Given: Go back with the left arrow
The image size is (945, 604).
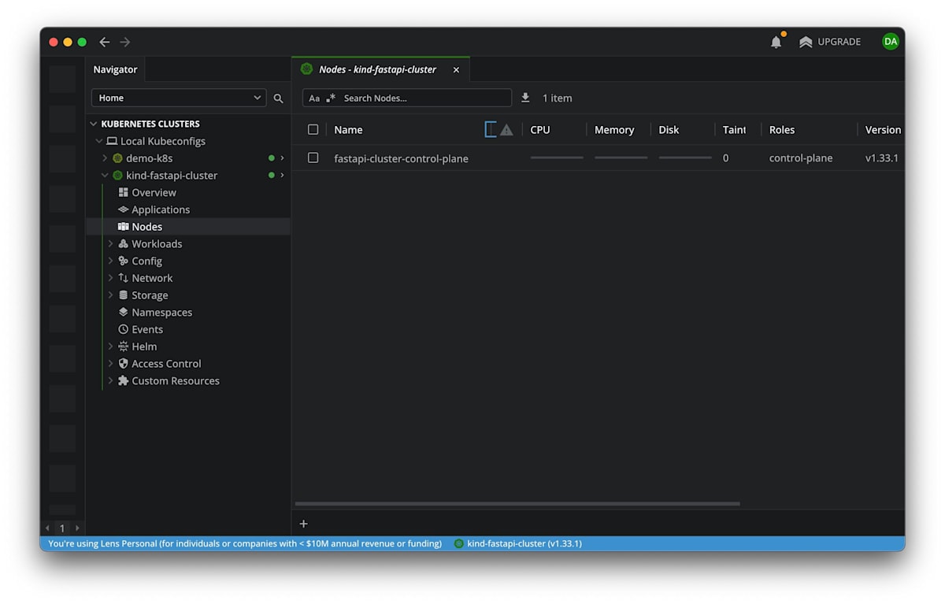Looking at the screenshot, I should (x=105, y=42).
